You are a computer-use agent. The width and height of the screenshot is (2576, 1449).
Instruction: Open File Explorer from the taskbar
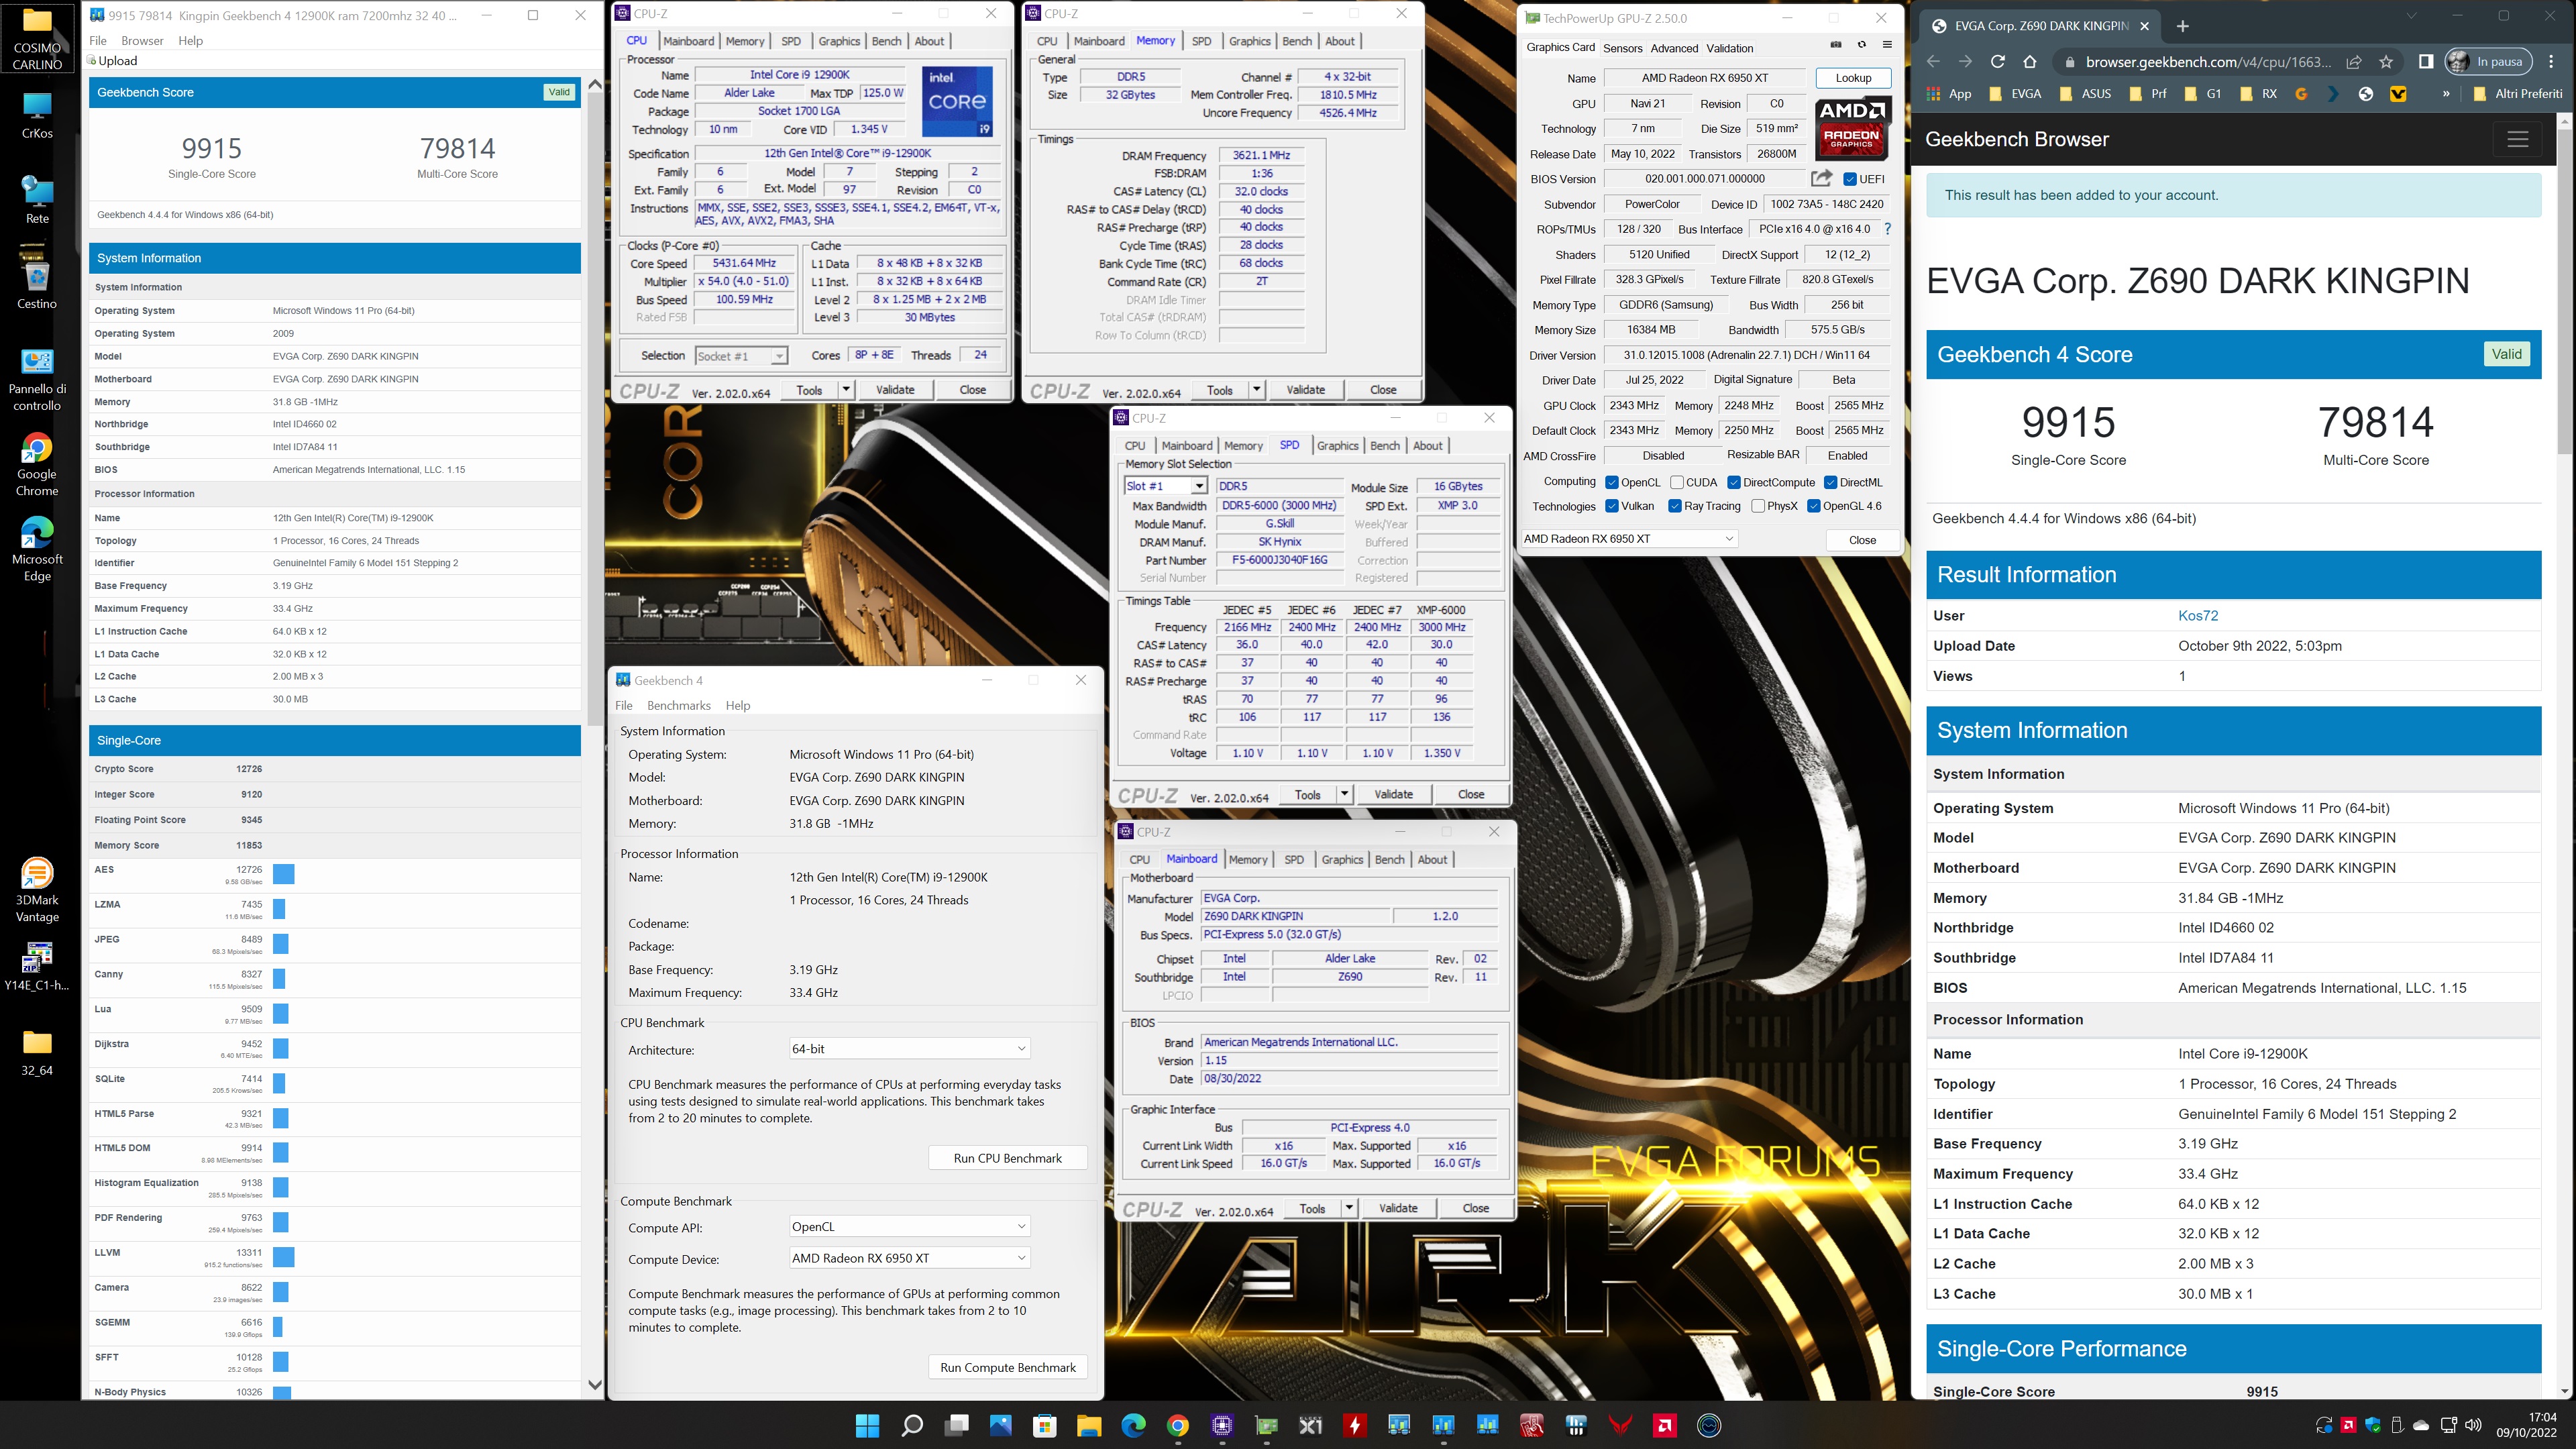pos(1088,1425)
